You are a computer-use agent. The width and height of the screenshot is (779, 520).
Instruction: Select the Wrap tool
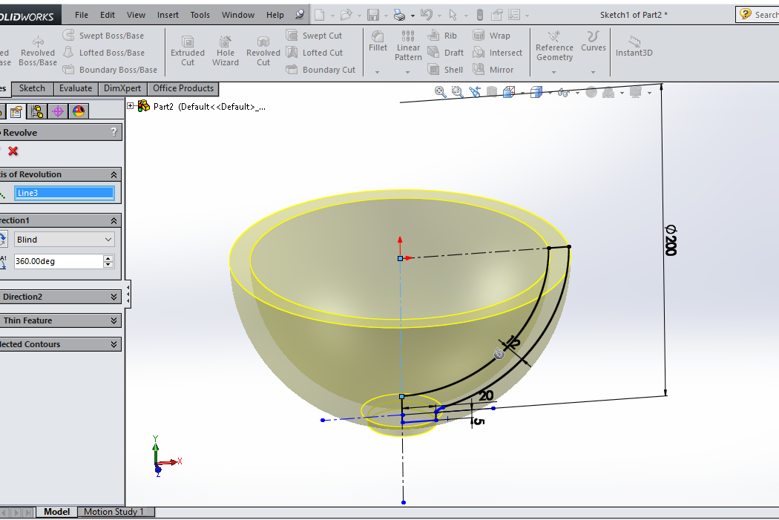click(x=491, y=36)
